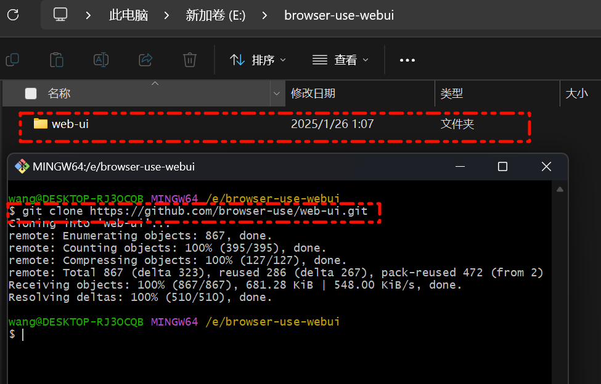Open the more options ellipsis menu
The width and height of the screenshot is (601, 384).
(x=407, y=60)
